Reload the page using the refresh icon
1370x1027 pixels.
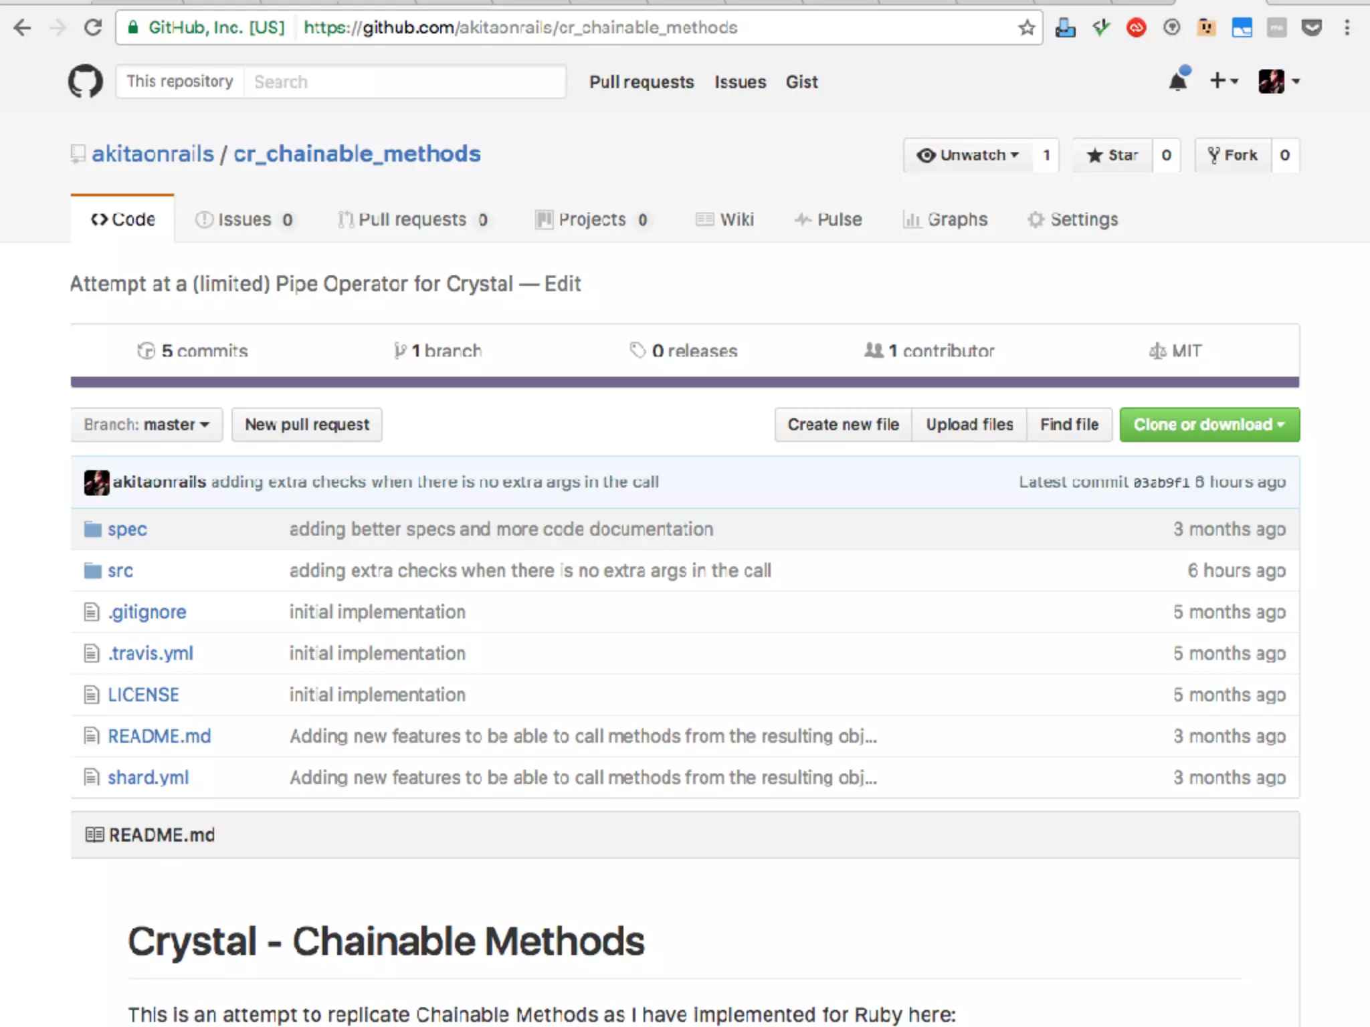(93, 27)
